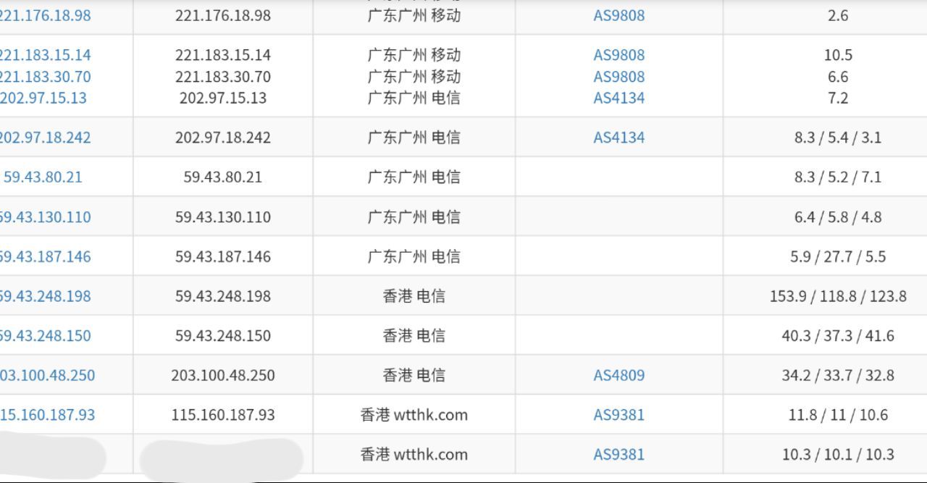Open AS4134 link in the 202.97.15.13 row
The image size is (927, 483).
click(618, 98)
